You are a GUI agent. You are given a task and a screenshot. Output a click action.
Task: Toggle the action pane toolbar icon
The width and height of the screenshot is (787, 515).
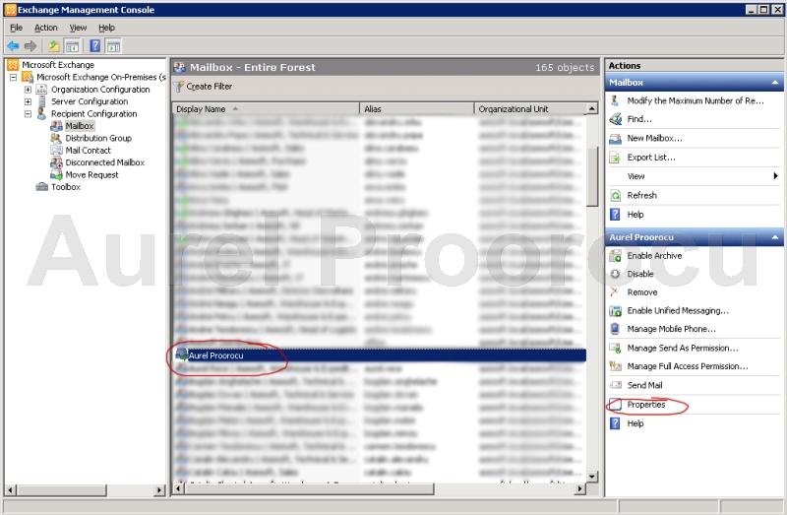114,46
